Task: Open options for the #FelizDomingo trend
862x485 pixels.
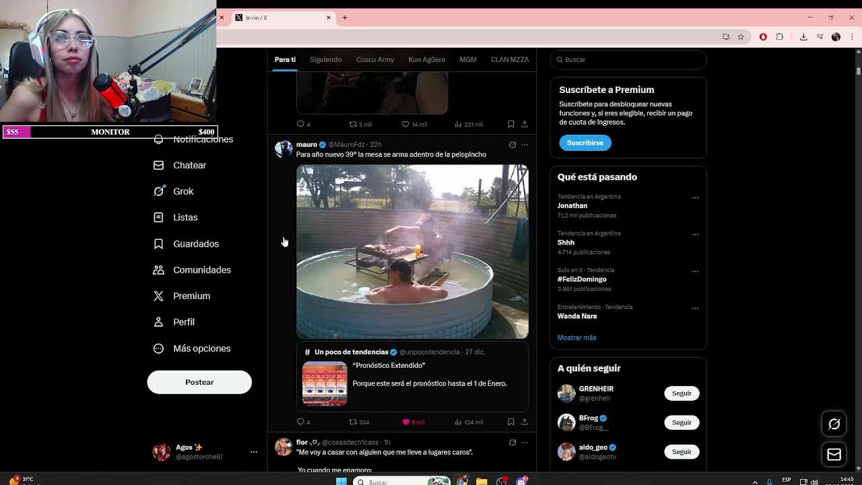Action: (695, 271)
